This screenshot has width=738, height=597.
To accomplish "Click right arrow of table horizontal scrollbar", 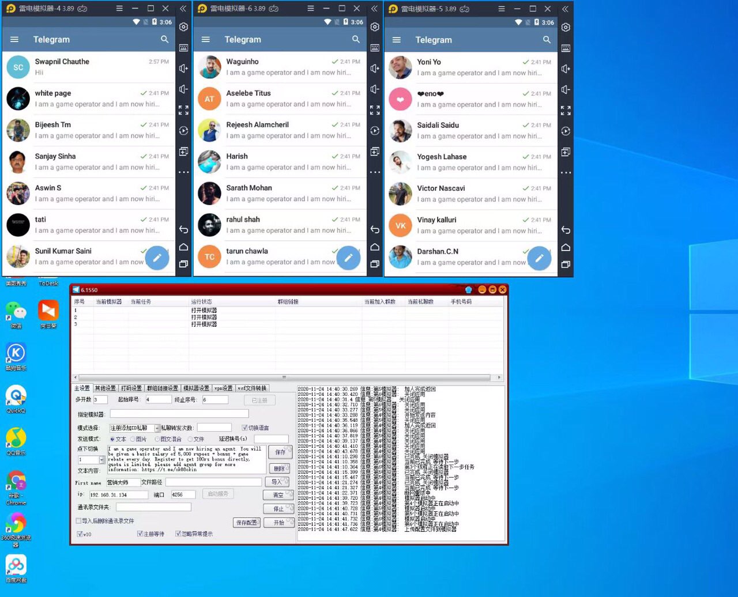I will point(499,377).
